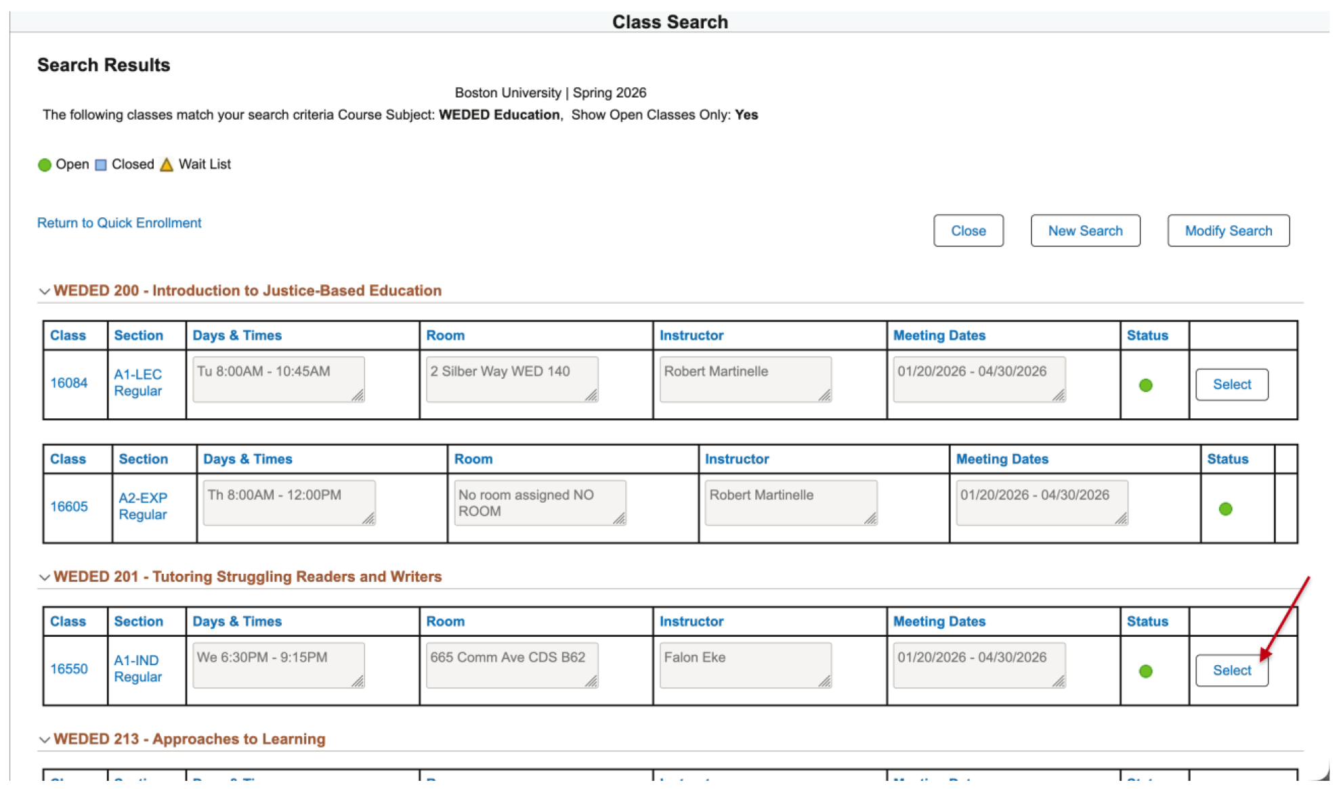Click the green open status dot for class 16550

pyautogui.click(x=1145, y=671)
